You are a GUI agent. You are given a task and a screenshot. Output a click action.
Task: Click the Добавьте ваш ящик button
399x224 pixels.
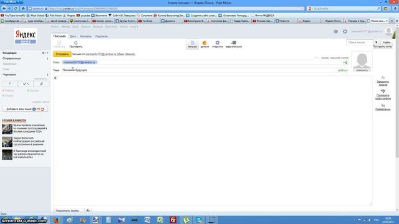coord(25,109)
